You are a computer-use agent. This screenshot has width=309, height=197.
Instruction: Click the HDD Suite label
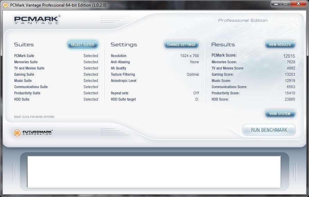(22, 99)
